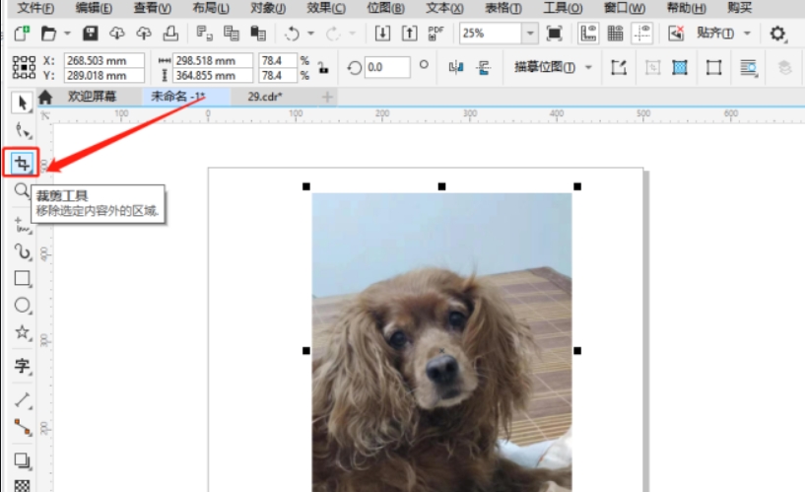
Task: Toggle the lock ratio padlock
Action: tap(323, 67)
